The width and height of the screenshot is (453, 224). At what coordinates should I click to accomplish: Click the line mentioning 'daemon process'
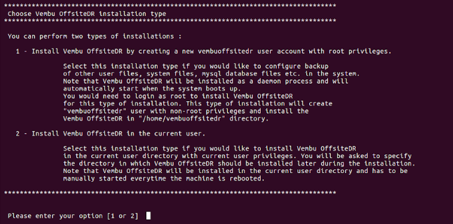[x=206, y=81]
